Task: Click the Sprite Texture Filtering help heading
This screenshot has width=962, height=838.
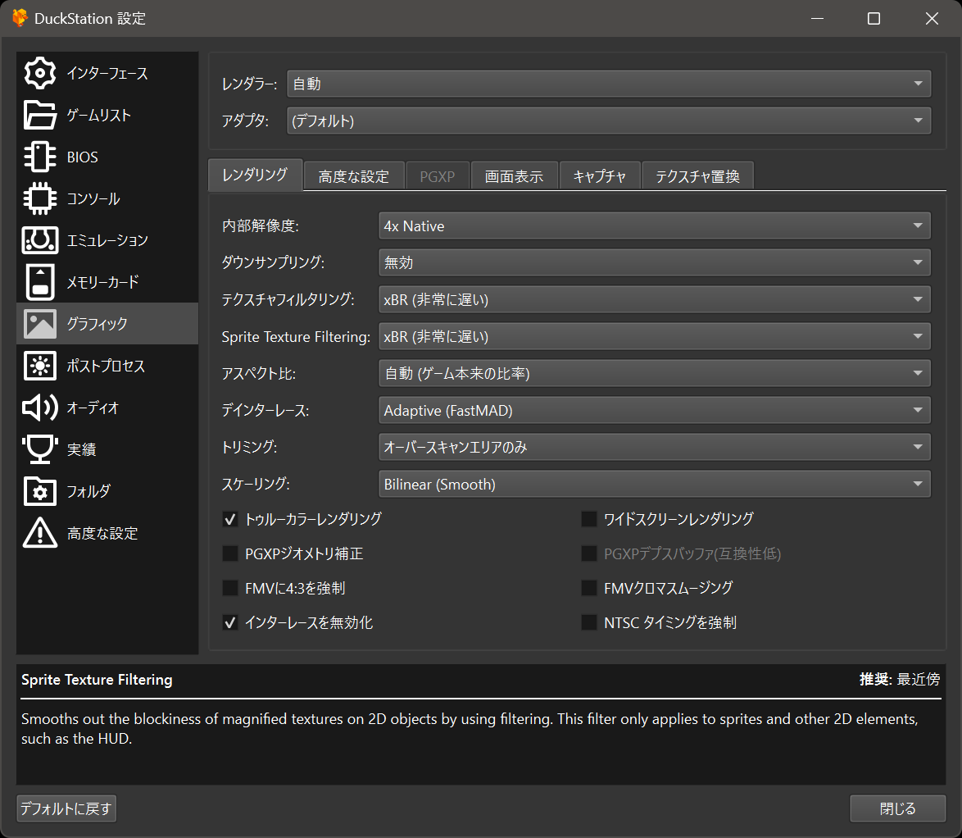Action: click(x=97, y=680)
